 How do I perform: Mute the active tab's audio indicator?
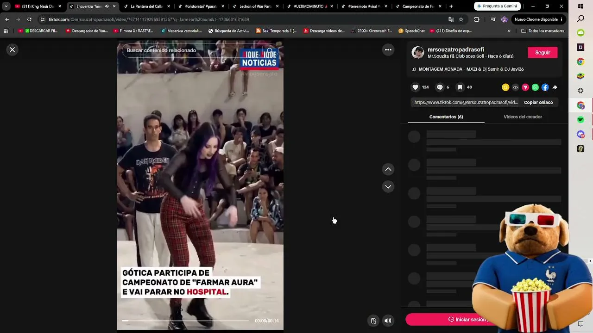[107, 6]
